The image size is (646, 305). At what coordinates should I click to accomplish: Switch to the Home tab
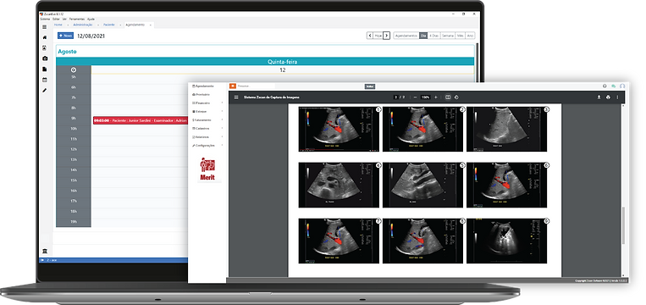click(58, 25)
